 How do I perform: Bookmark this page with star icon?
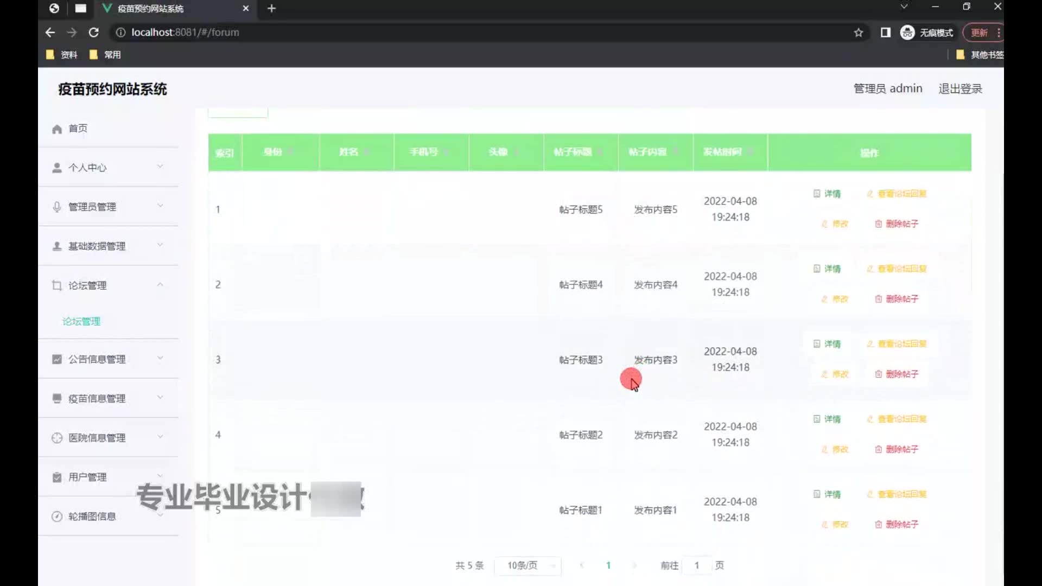coord(858,33)
